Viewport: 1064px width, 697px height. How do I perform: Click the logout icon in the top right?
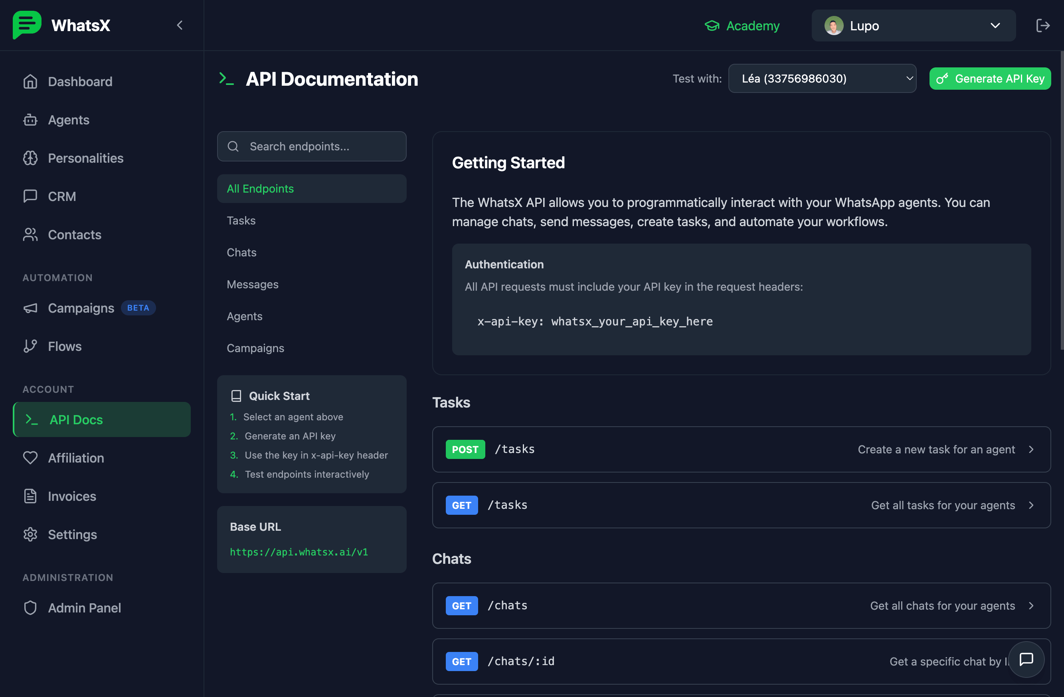(1042, 26)
